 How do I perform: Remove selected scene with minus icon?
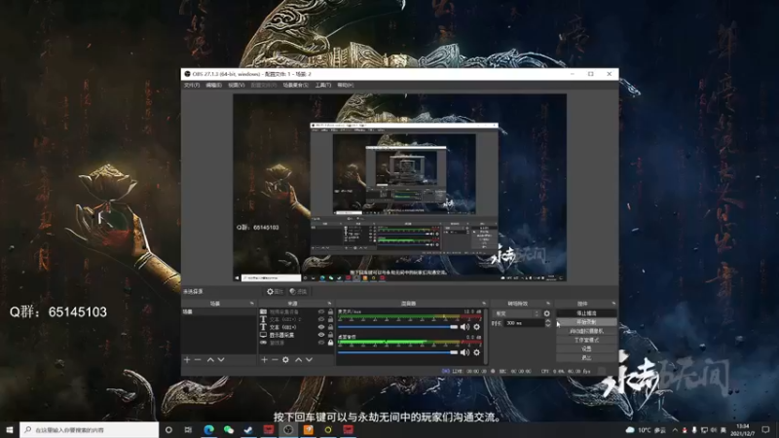click(x=198, y=359)
